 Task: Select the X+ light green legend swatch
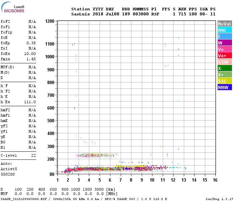(x=225, y=75)
